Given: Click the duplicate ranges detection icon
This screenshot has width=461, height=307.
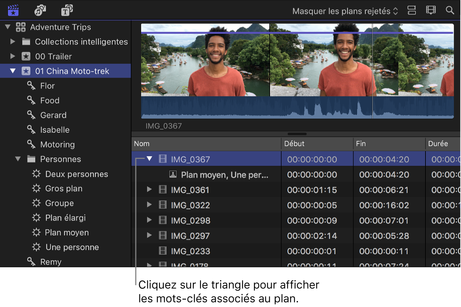Looking at the screenshot, I should 411,10.
